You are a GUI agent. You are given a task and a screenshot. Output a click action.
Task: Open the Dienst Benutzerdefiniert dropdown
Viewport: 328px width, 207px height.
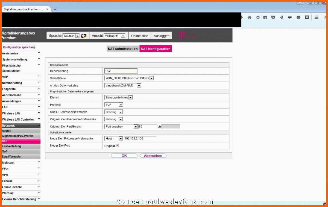tap(119, 97)
